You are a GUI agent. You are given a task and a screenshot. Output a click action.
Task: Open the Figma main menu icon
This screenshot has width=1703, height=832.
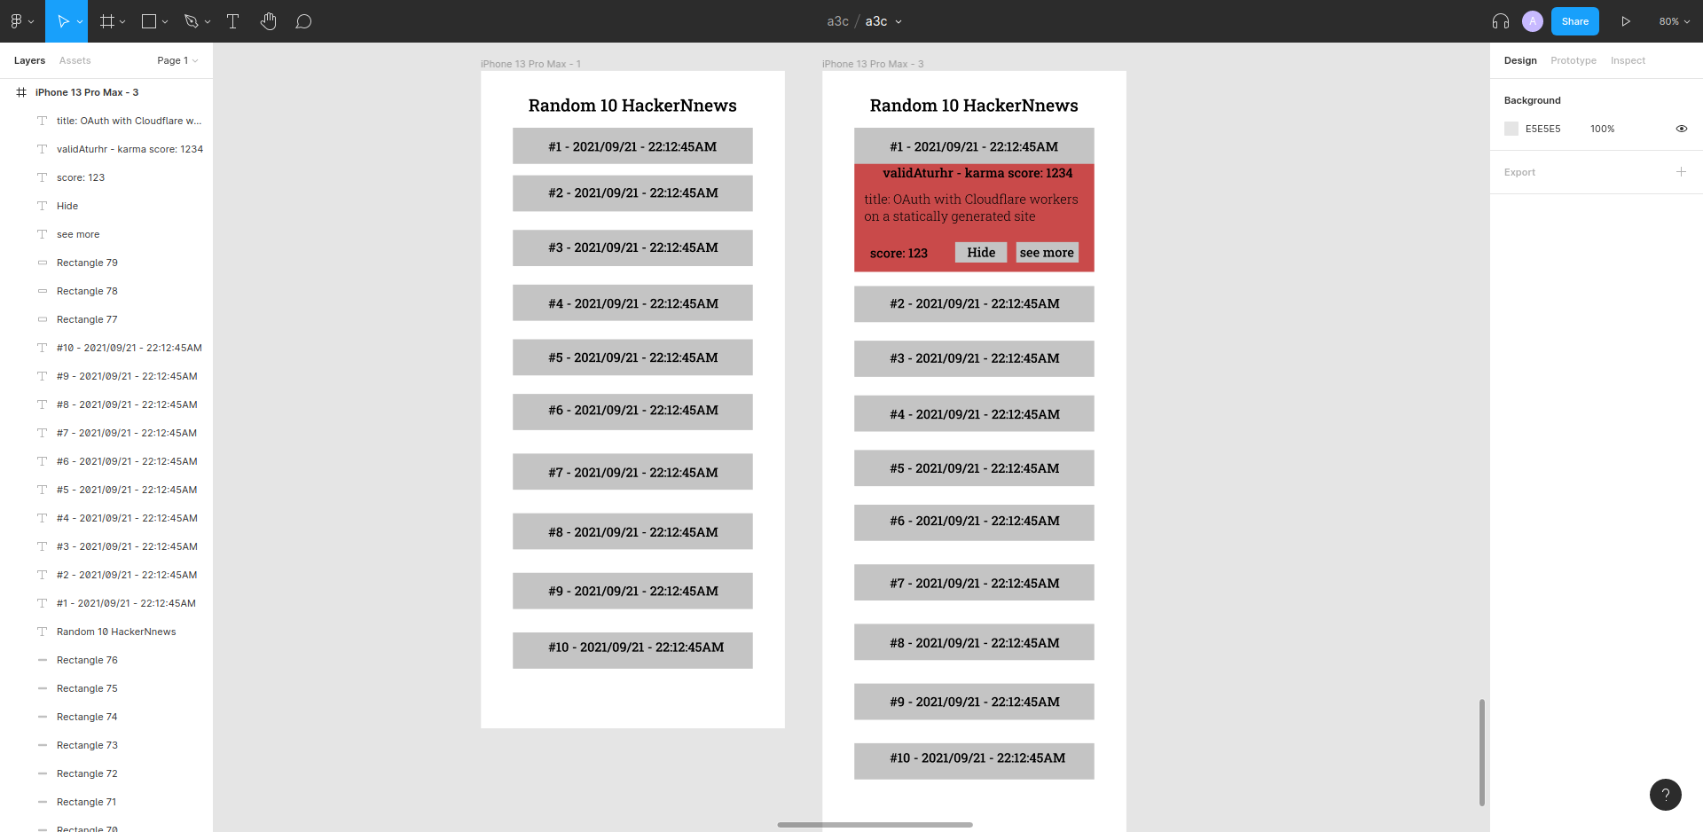coord(16,21)
